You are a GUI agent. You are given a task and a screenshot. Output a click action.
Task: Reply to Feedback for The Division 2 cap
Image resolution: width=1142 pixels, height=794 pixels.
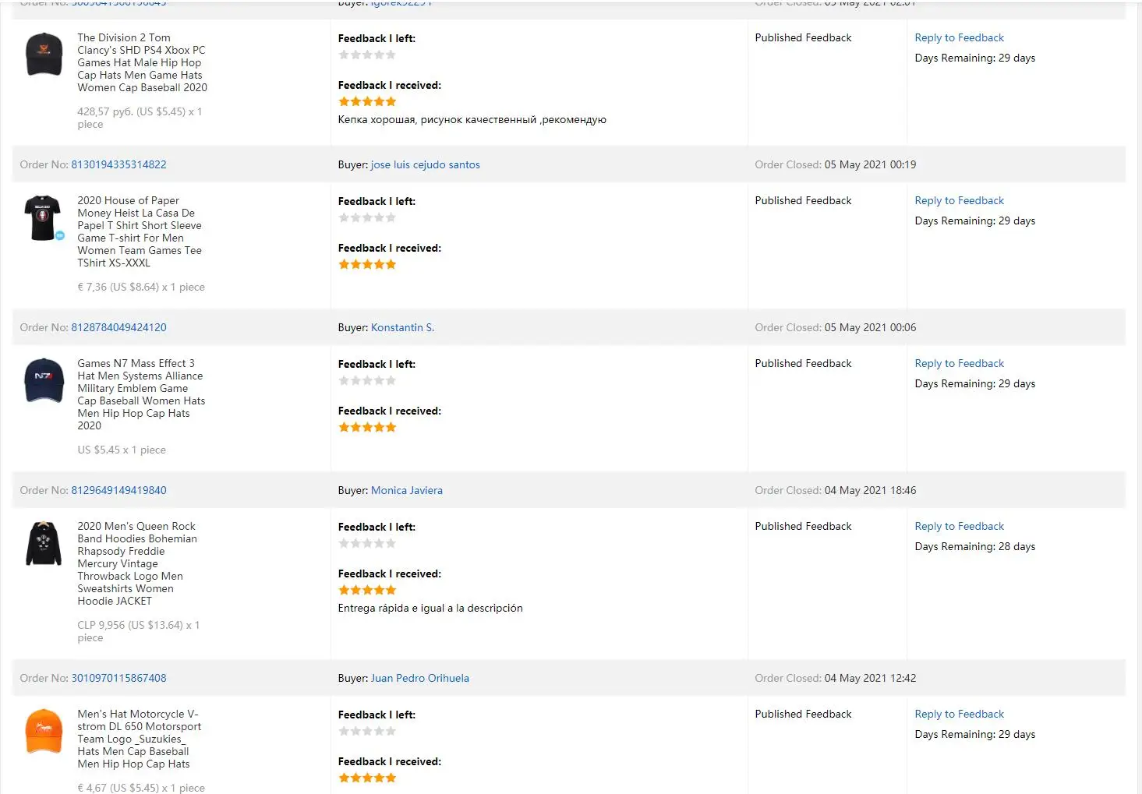point(959,37)
